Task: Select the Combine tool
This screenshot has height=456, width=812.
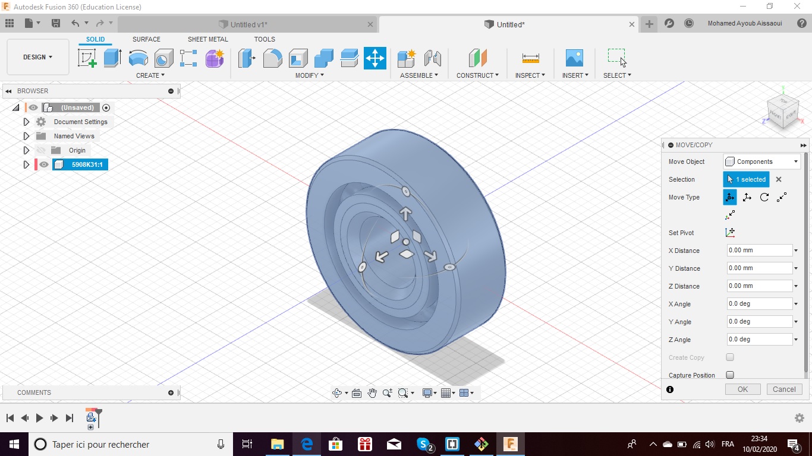Action: pyautogui.click(x=323, y=58)
